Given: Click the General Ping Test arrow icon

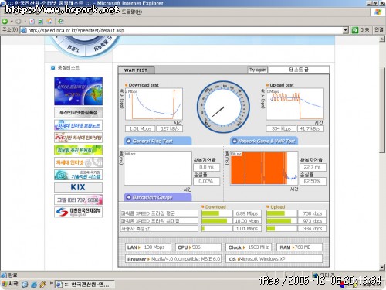Looking at the screenshot, I should (128, 141).
